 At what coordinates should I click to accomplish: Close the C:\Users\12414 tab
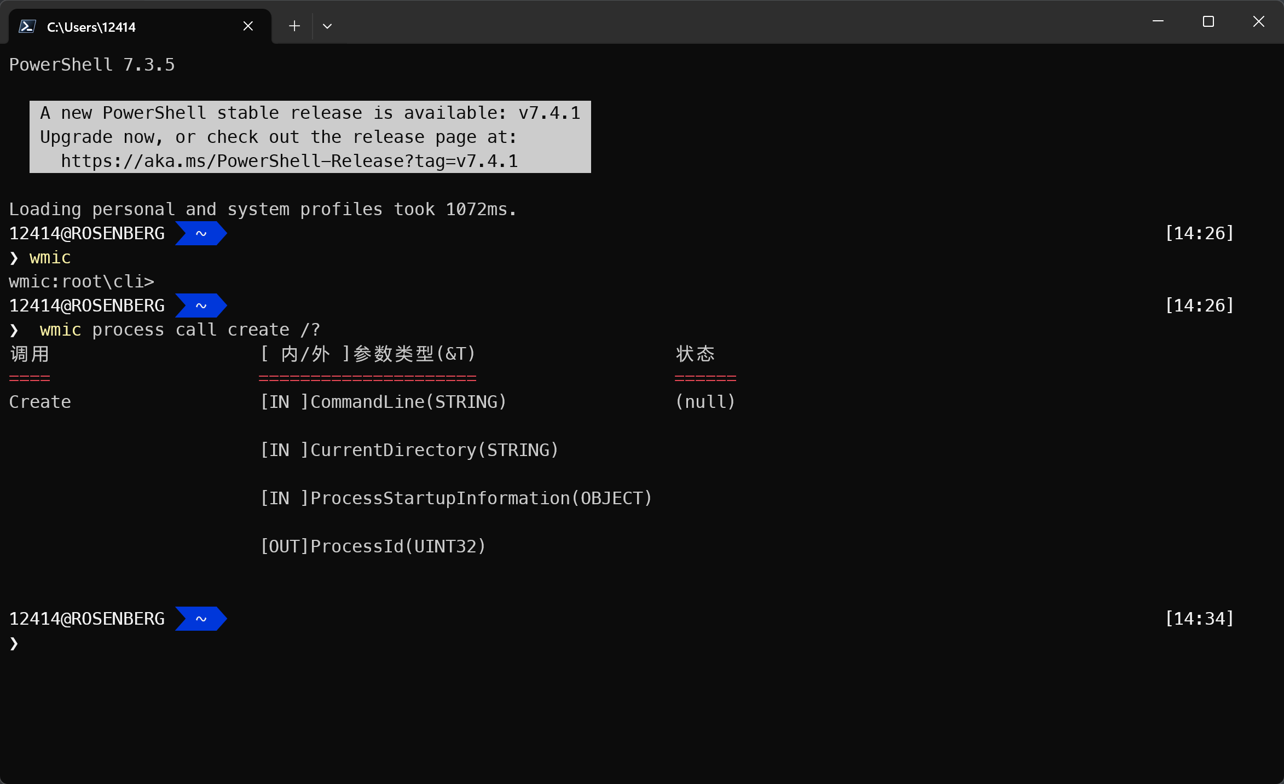(248, 26)
